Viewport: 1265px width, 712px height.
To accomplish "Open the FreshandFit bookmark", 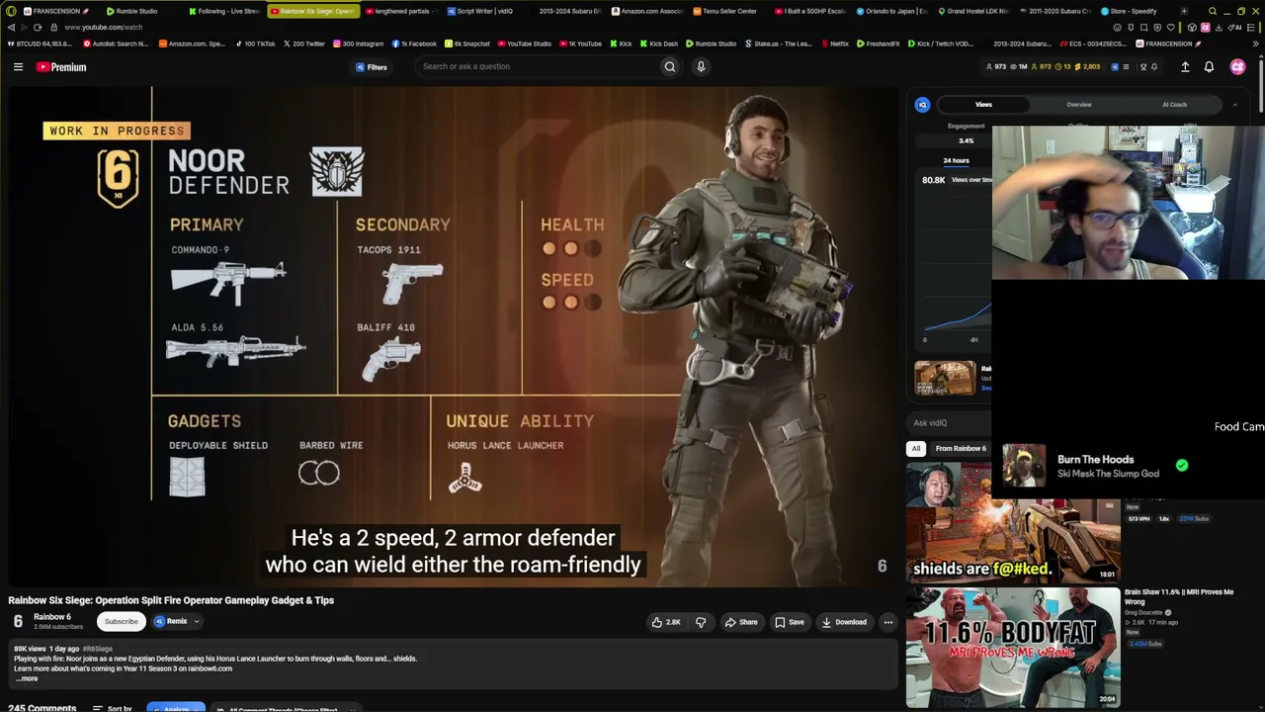I will (x=879, y=44).
